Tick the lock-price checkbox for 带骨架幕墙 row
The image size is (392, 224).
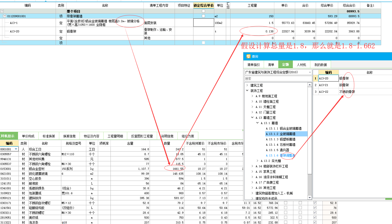click(x=203, y=16)
